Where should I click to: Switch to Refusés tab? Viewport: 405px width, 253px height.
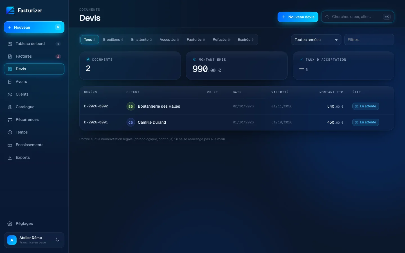221,40
